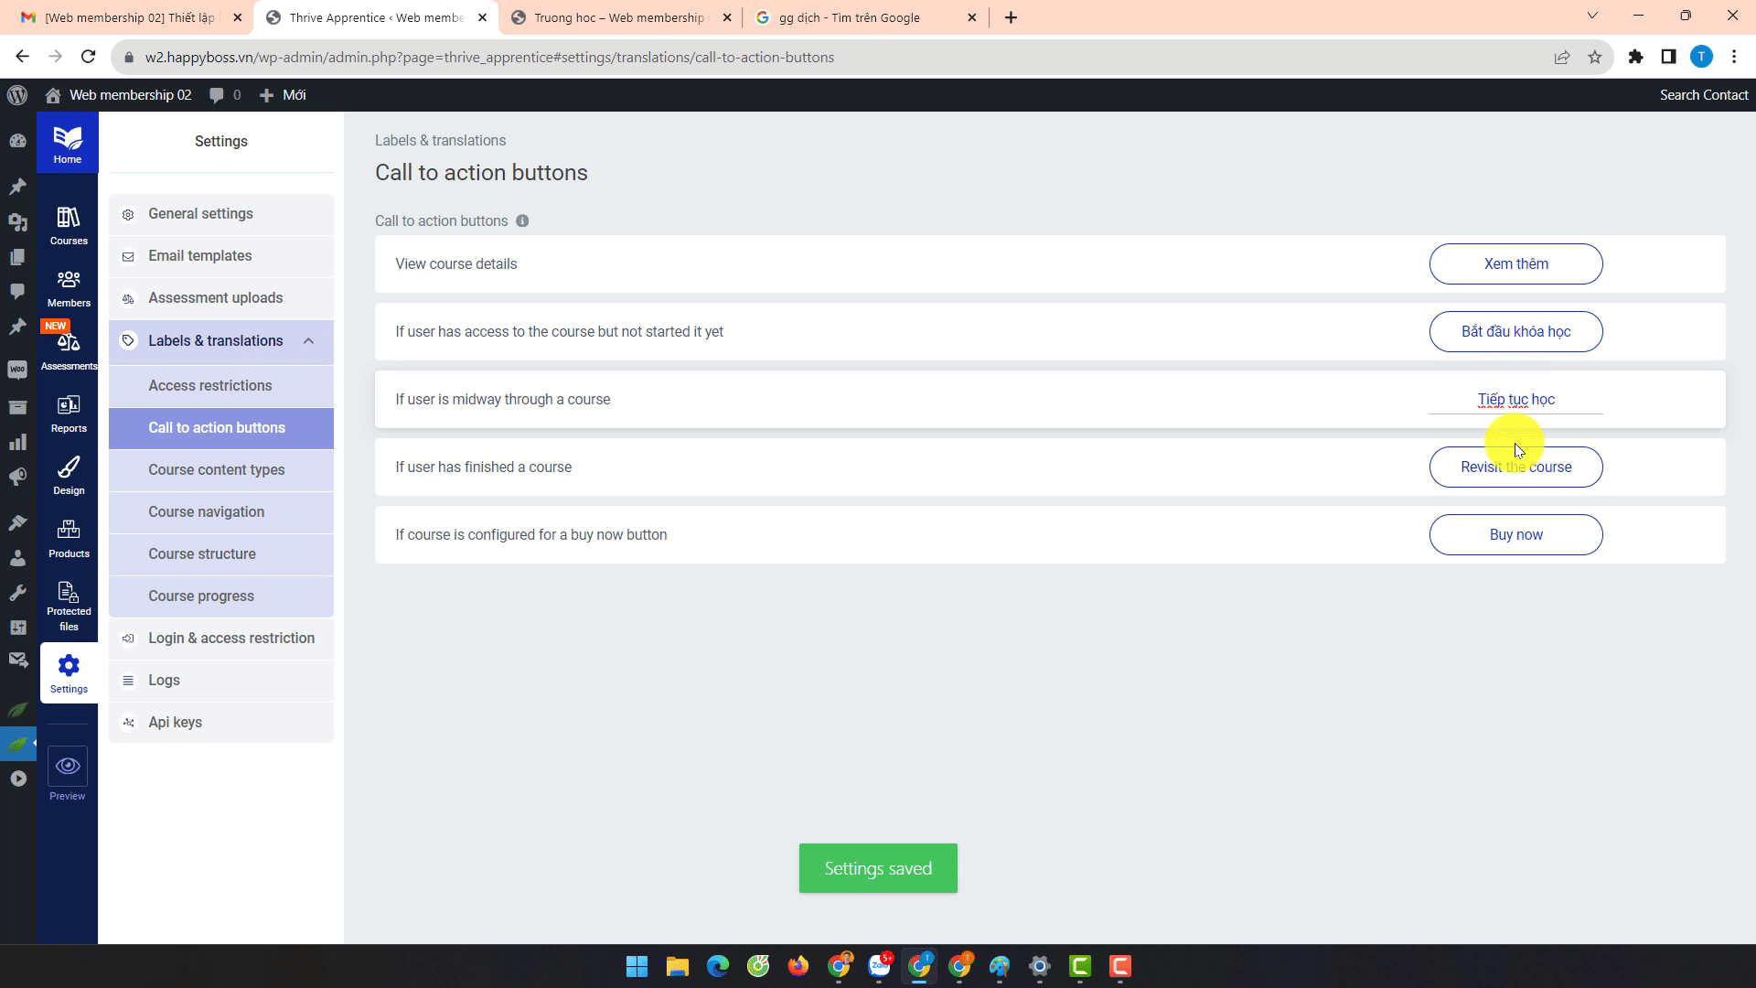Image resolution: width=1756 pixels, height=988 pixels.
Task: Open the Members icon in sidebar
Action: 69,287
